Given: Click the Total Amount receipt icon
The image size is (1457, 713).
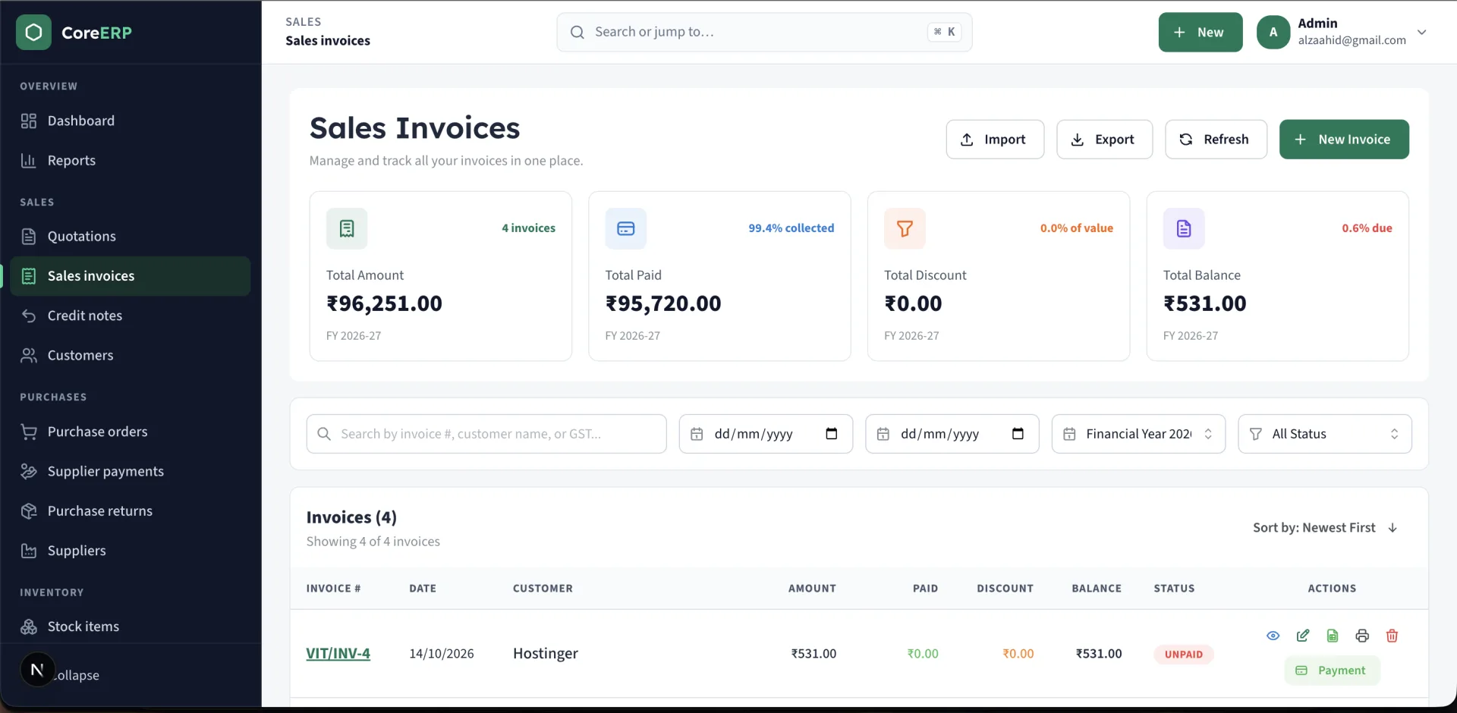Looking at the screenshot, I should click(347, 228).
